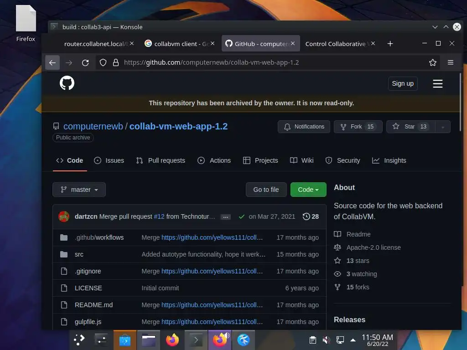Viewport: 467px width, 350px height.
Task: Open the file manager taskbar icon
Action: point(148,340)
